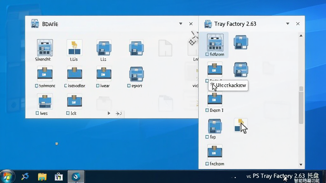Click the yellow-blue box icon beside fup
The height and width of the screenshot is (183, 326).
pos(240,125)
